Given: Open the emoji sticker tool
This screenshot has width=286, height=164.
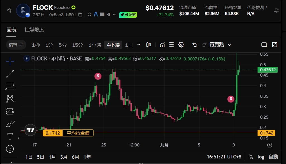Looking at the screenshot, I should click(x=10, y=149).
